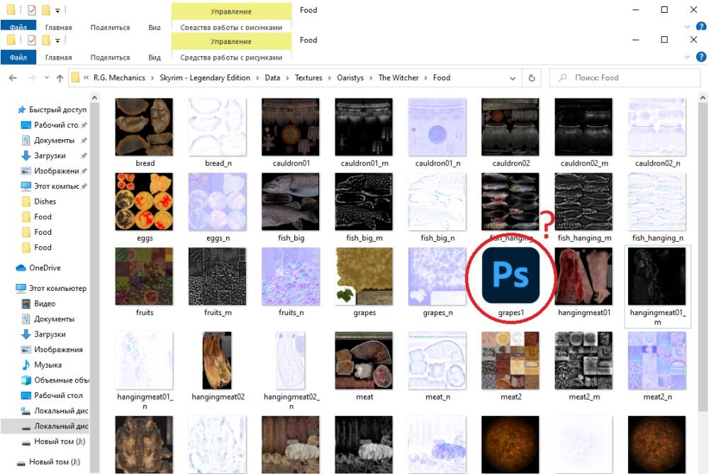This screenshot has height=474, width=709.
Task: Open recent locations dropdown arrow
Action: [x=46, y=78]
